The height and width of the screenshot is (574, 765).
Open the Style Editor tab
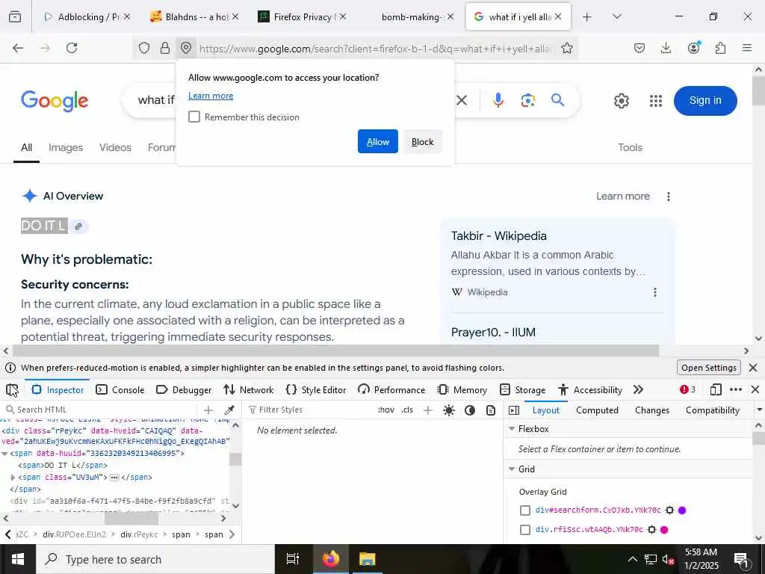tap(316, 390)
